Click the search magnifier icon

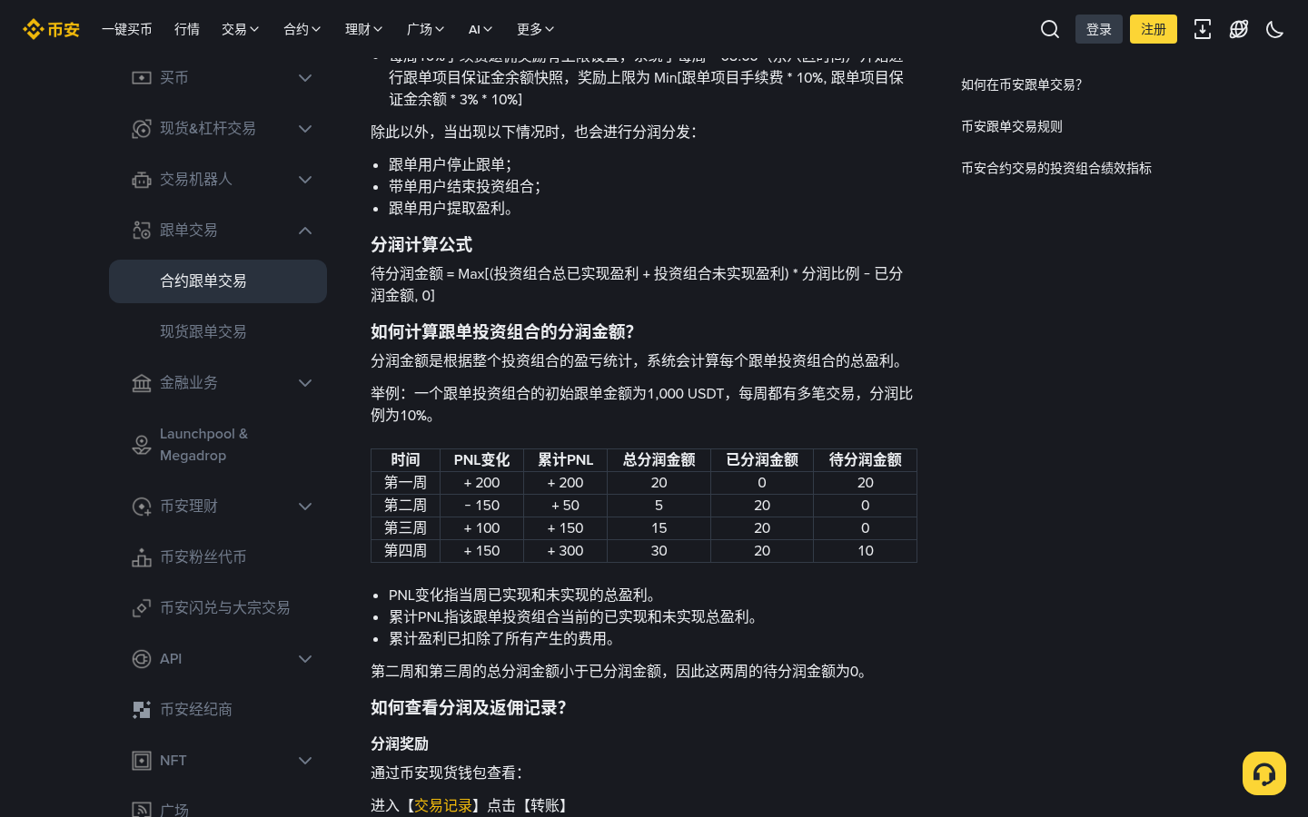click(x=1050, y=29)
